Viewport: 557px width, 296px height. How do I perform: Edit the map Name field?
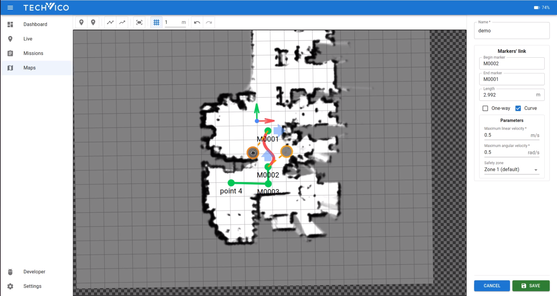512,30
